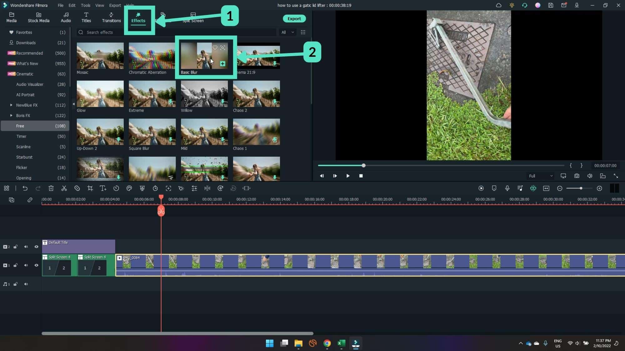Stop preview playback

point(361,176)
